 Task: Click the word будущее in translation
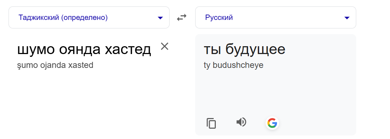(256, 49)
